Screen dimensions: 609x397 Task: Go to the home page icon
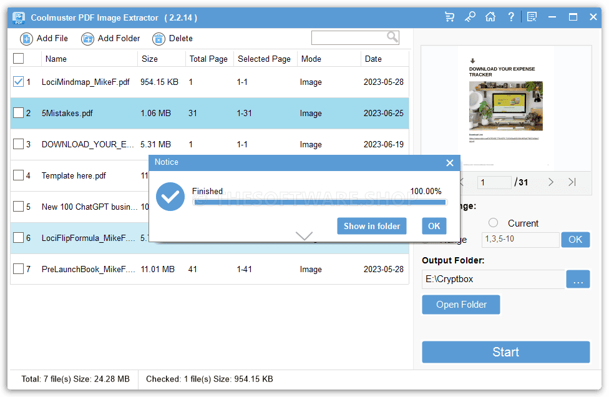[x=490, y=17]
